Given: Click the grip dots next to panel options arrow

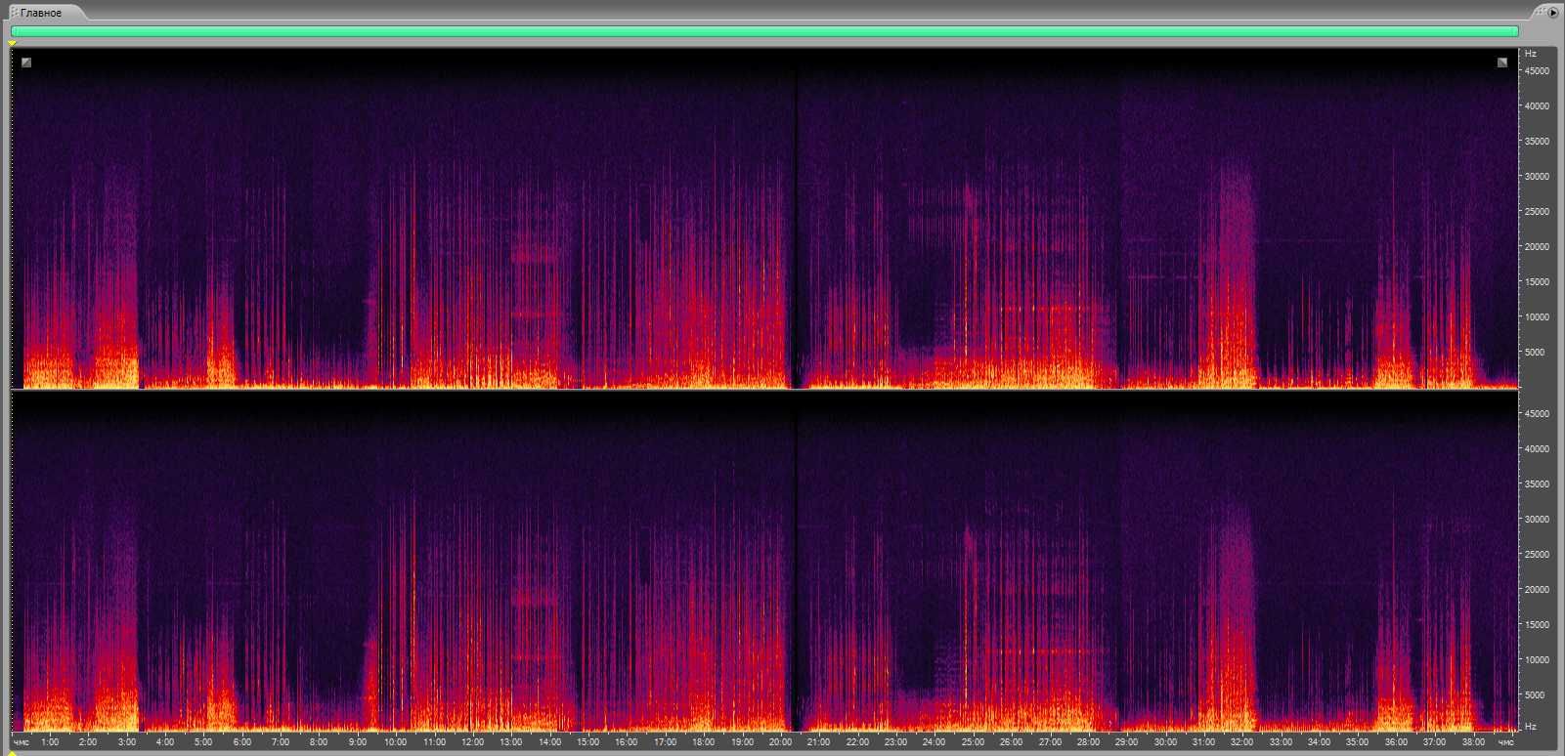Looking at the screenshot, I should point(1541,13).
